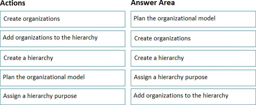
Task: Click the Answer Area heading
Action: pyautogui.click(x=153, y=3)
